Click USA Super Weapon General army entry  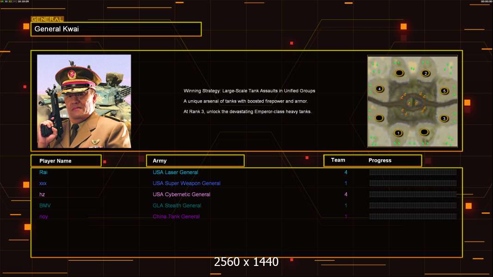pyautogui.click(x=186, y=183)
